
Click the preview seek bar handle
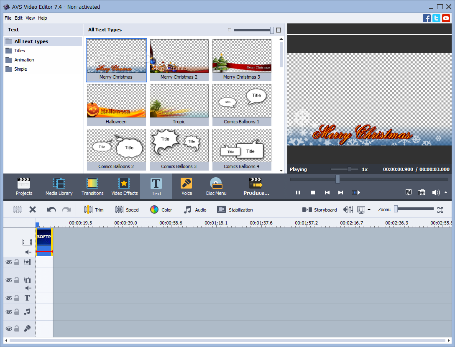337,179
